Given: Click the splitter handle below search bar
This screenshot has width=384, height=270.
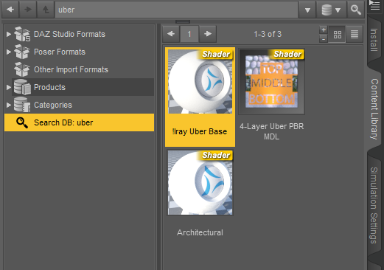Looking at the screenshot, I should [183, 21].
